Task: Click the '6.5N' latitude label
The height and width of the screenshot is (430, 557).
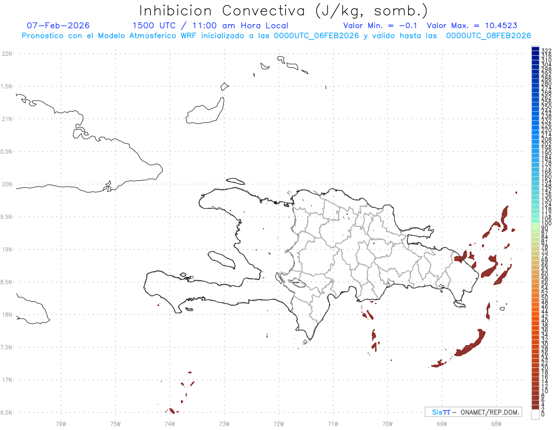Action: [7, 412]
